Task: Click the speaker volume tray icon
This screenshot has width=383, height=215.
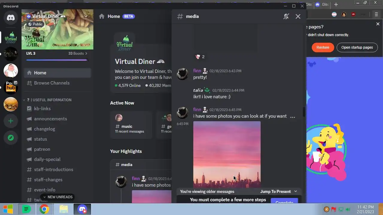Action: [348, 209]
